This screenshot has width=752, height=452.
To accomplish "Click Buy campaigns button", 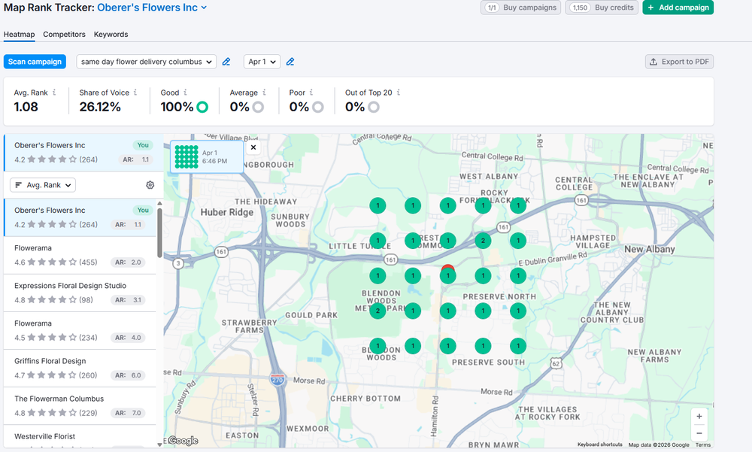I will [x=521, y=8].
